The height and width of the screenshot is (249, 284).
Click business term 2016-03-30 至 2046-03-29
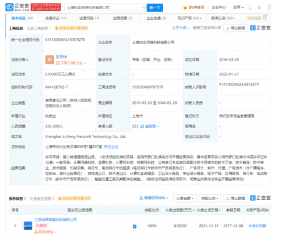154,103
